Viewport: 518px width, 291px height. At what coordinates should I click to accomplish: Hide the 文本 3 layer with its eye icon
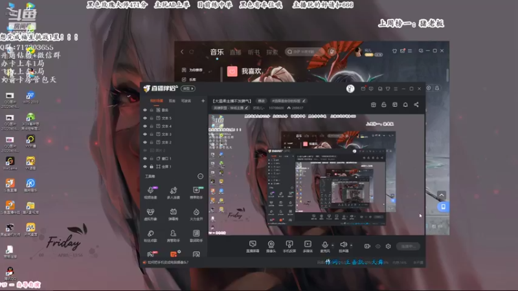click(x=144, y=135)
